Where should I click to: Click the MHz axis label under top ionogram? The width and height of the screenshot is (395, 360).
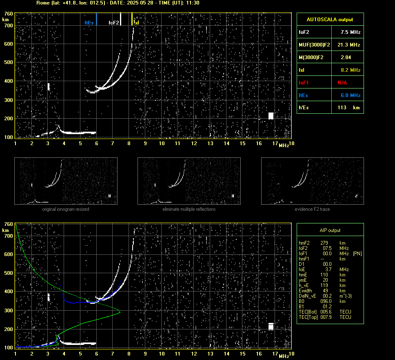click(284, 146)
